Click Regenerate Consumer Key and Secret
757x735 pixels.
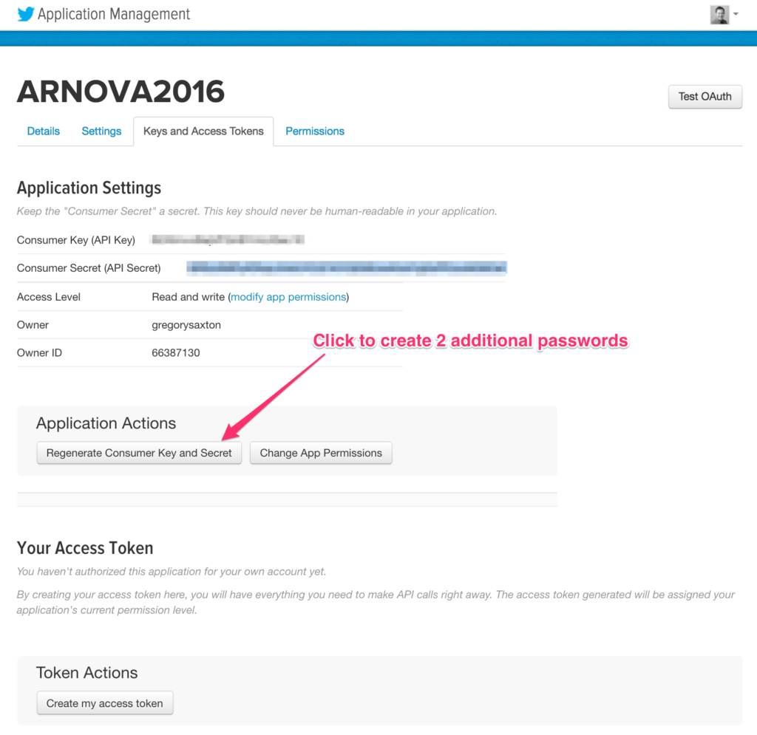click(139, 453)
